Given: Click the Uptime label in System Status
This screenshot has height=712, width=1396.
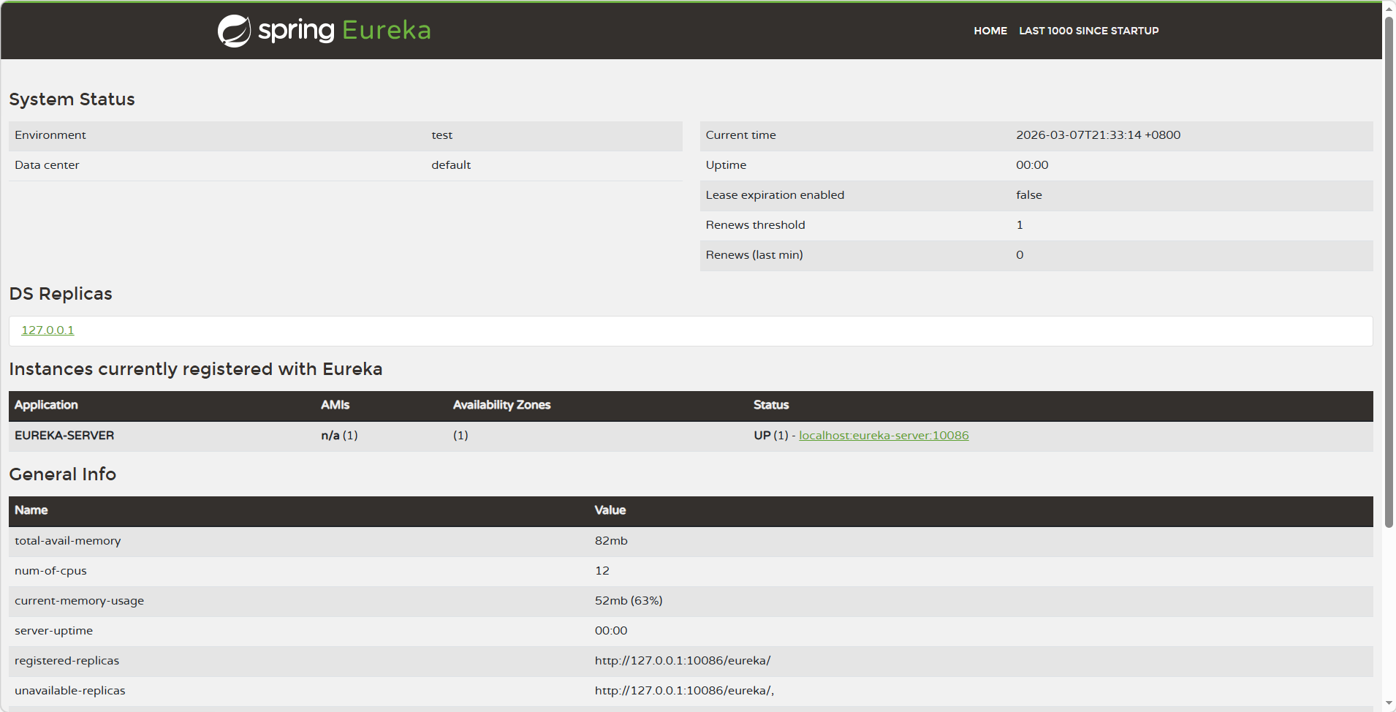Looking at the screenshot, I should [x=726, y=165].
